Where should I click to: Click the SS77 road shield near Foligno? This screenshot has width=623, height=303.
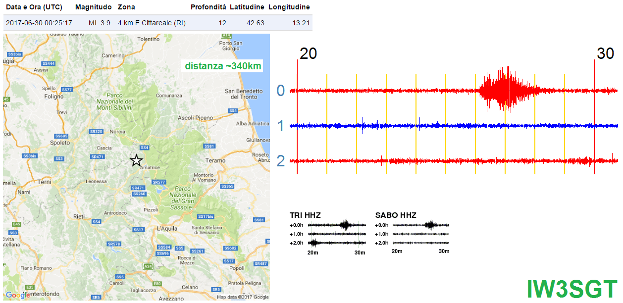67,90
